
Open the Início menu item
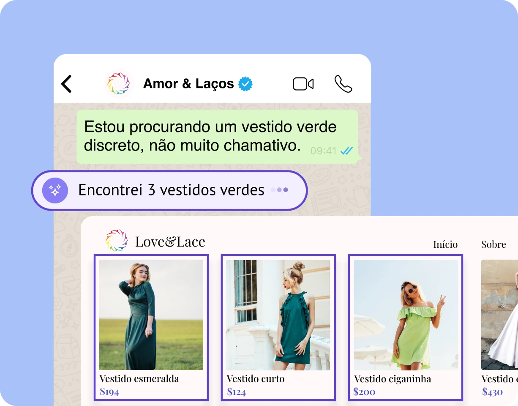[x=445, y=244]
